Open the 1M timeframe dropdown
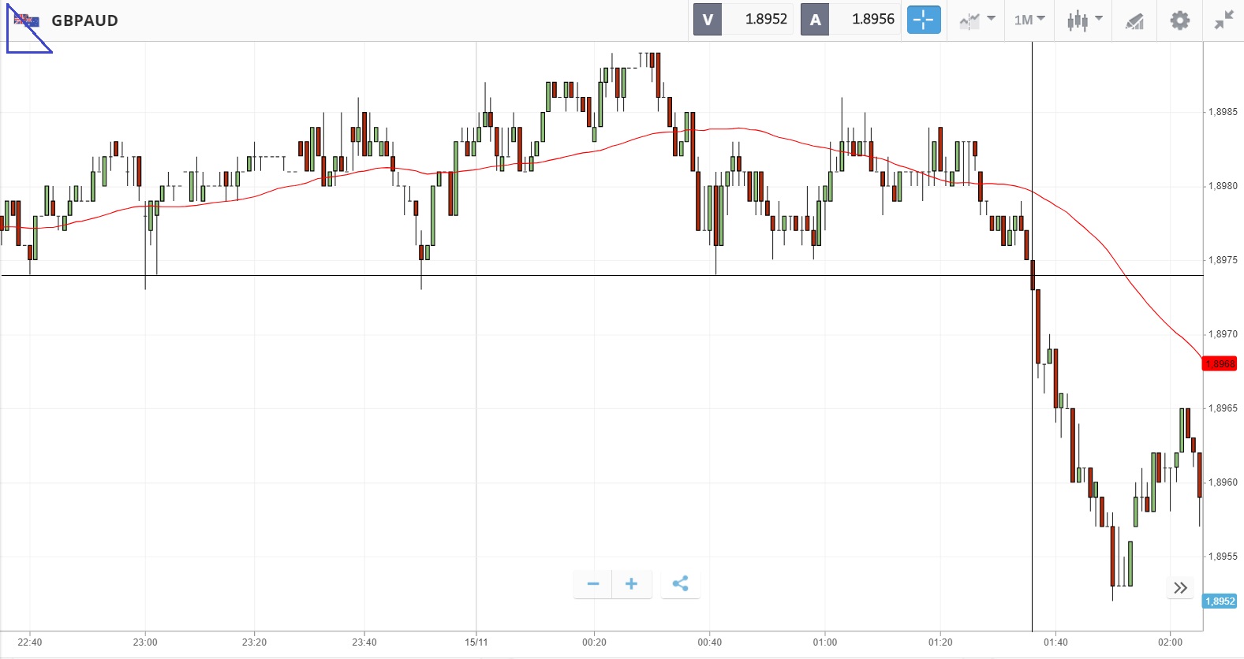This screenshot has width=1244, height=659. (1029, 20)
